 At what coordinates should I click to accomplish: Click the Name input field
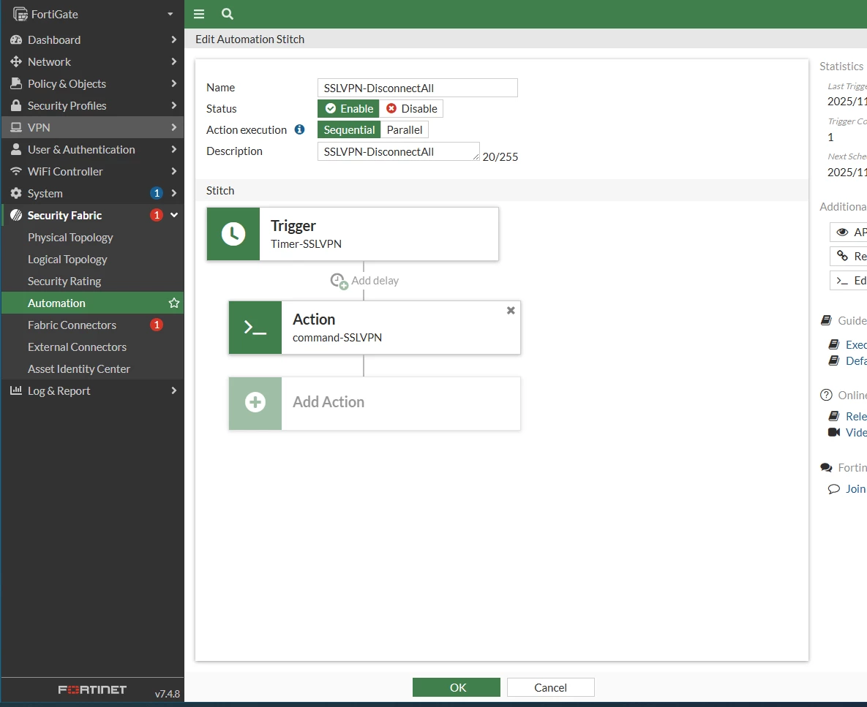pos(418,88)
